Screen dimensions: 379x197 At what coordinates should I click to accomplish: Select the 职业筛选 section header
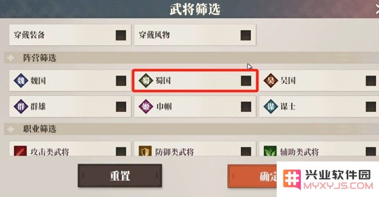point(40,129)
